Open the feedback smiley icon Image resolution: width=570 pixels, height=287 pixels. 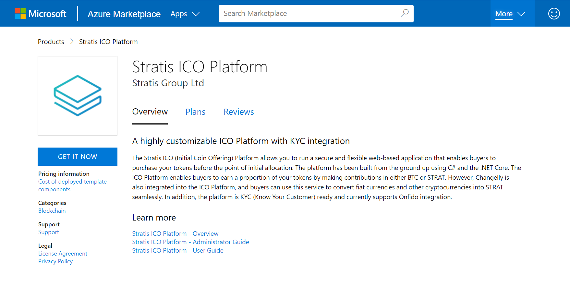click(554, 14)
